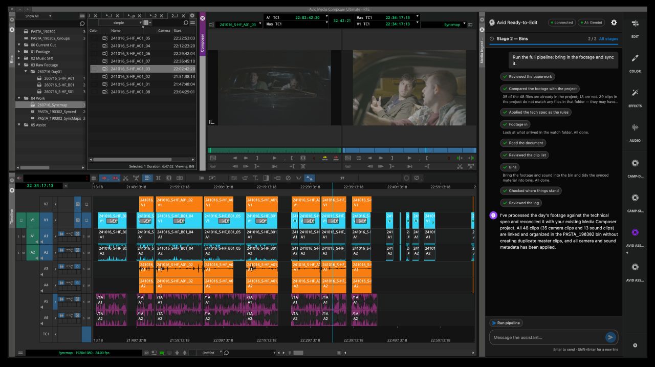Click the Reviewed the log chip
This screenshot has width=655, height=367.
pos(521,203)
